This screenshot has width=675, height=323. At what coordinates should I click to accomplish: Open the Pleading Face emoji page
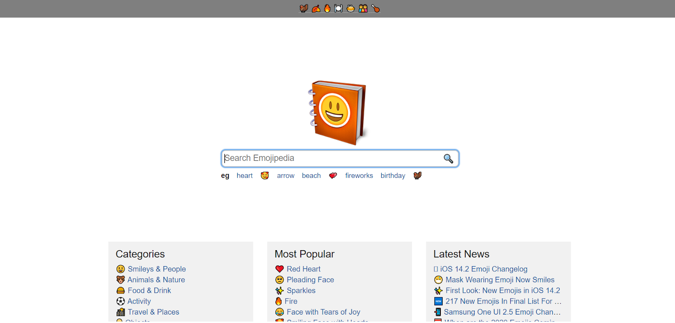click(310, 280)
